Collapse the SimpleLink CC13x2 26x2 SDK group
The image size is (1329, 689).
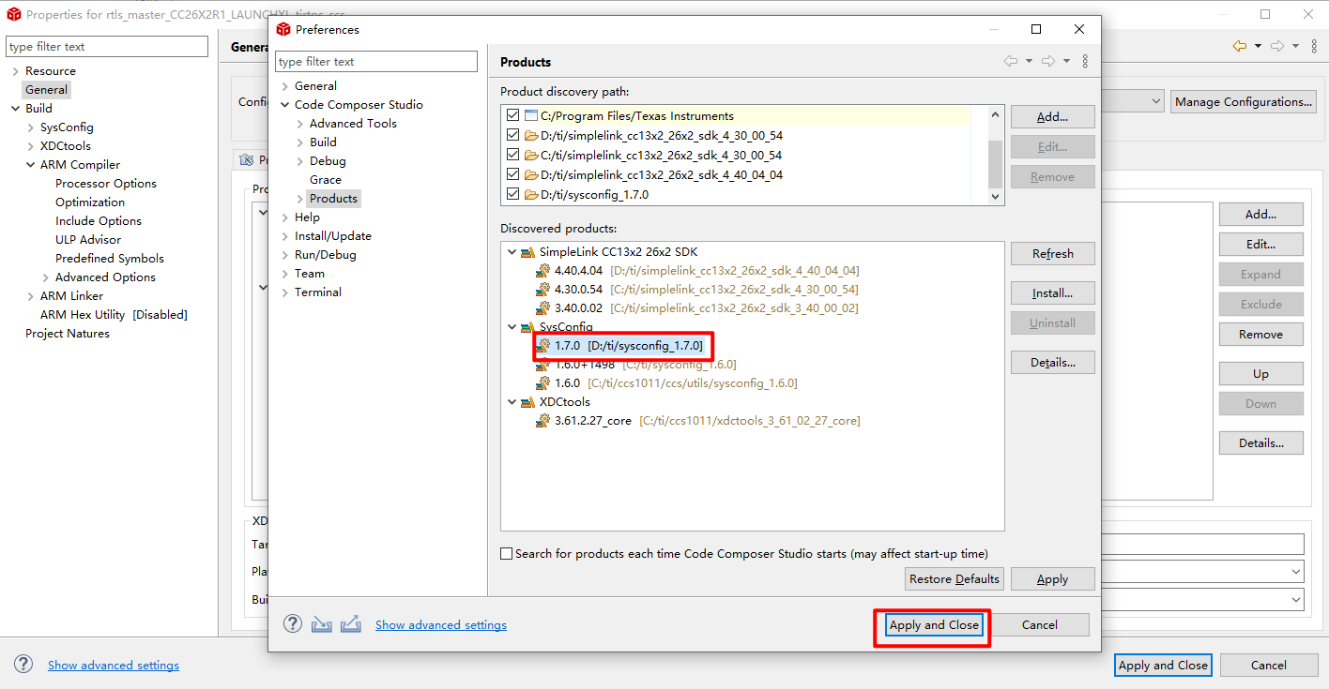pyautogui.click(x=512, y=252)
